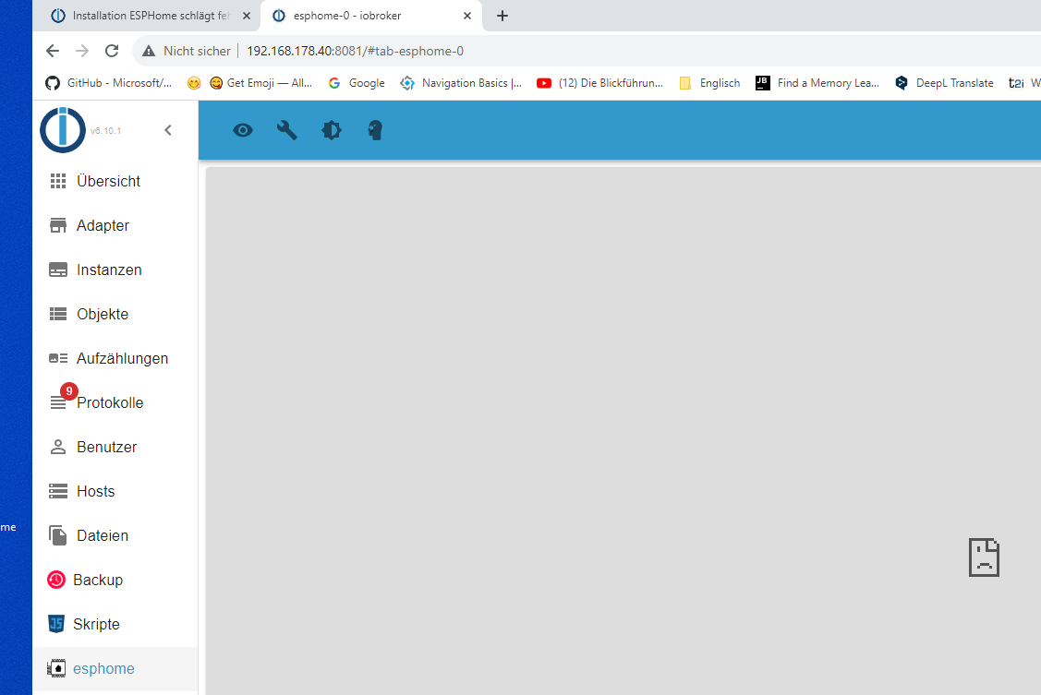Screen dimensions: 1041x695
Task: Close the Installation ESPHome tab
Action: 247,16
